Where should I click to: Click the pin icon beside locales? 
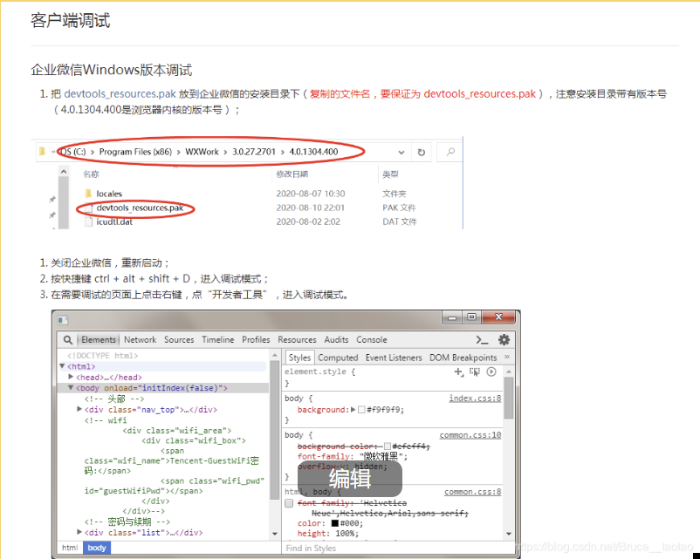(52, 199)
